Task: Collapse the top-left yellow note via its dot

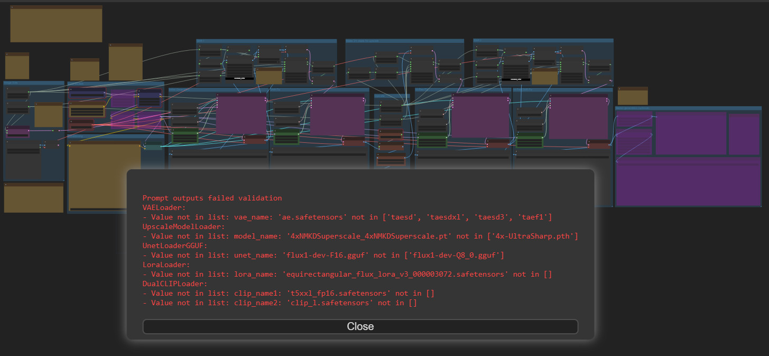Action: (x=13, y=7)
